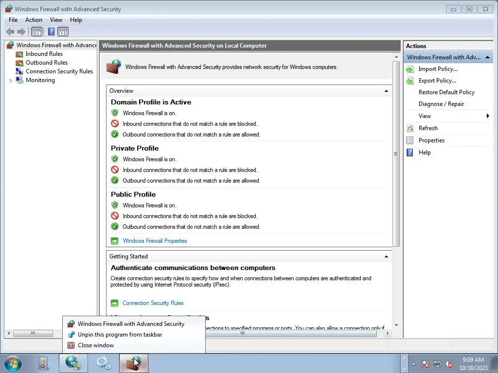Image resolution: width=498 pixels, height=373 pixels.
Task: Click the Action Center flag tray icon
Action: coord(426,364)
